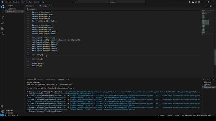Go back with the left navigation arrow
Viewport: 216px width, 121px height.
coord(72,2)
